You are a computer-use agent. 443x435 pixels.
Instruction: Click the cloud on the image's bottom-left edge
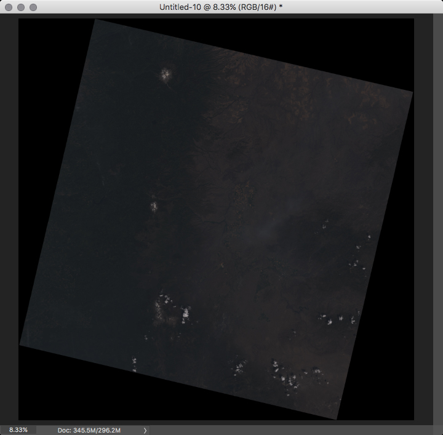click(x=134, y=364)
